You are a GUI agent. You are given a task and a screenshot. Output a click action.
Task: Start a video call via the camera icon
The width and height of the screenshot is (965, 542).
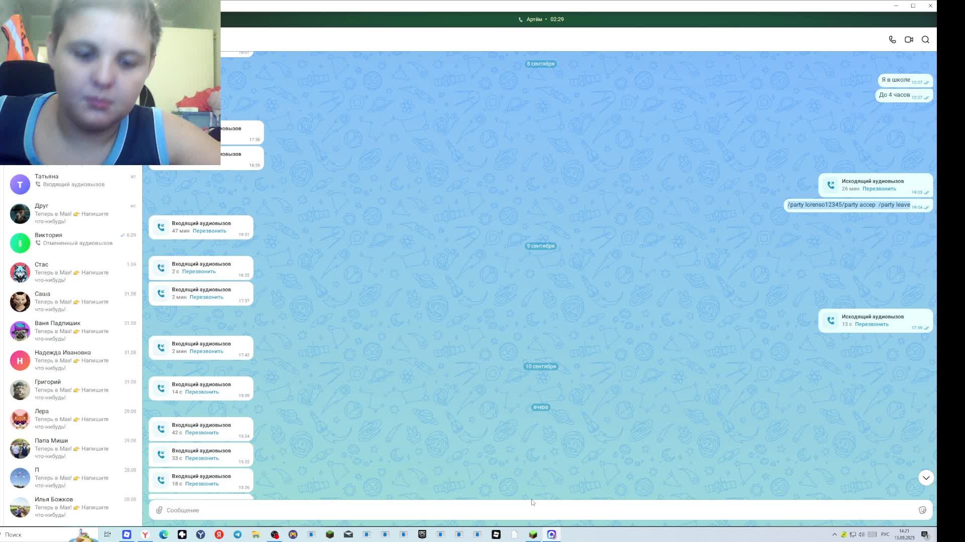pyautogui.click(x=909, y=40)
